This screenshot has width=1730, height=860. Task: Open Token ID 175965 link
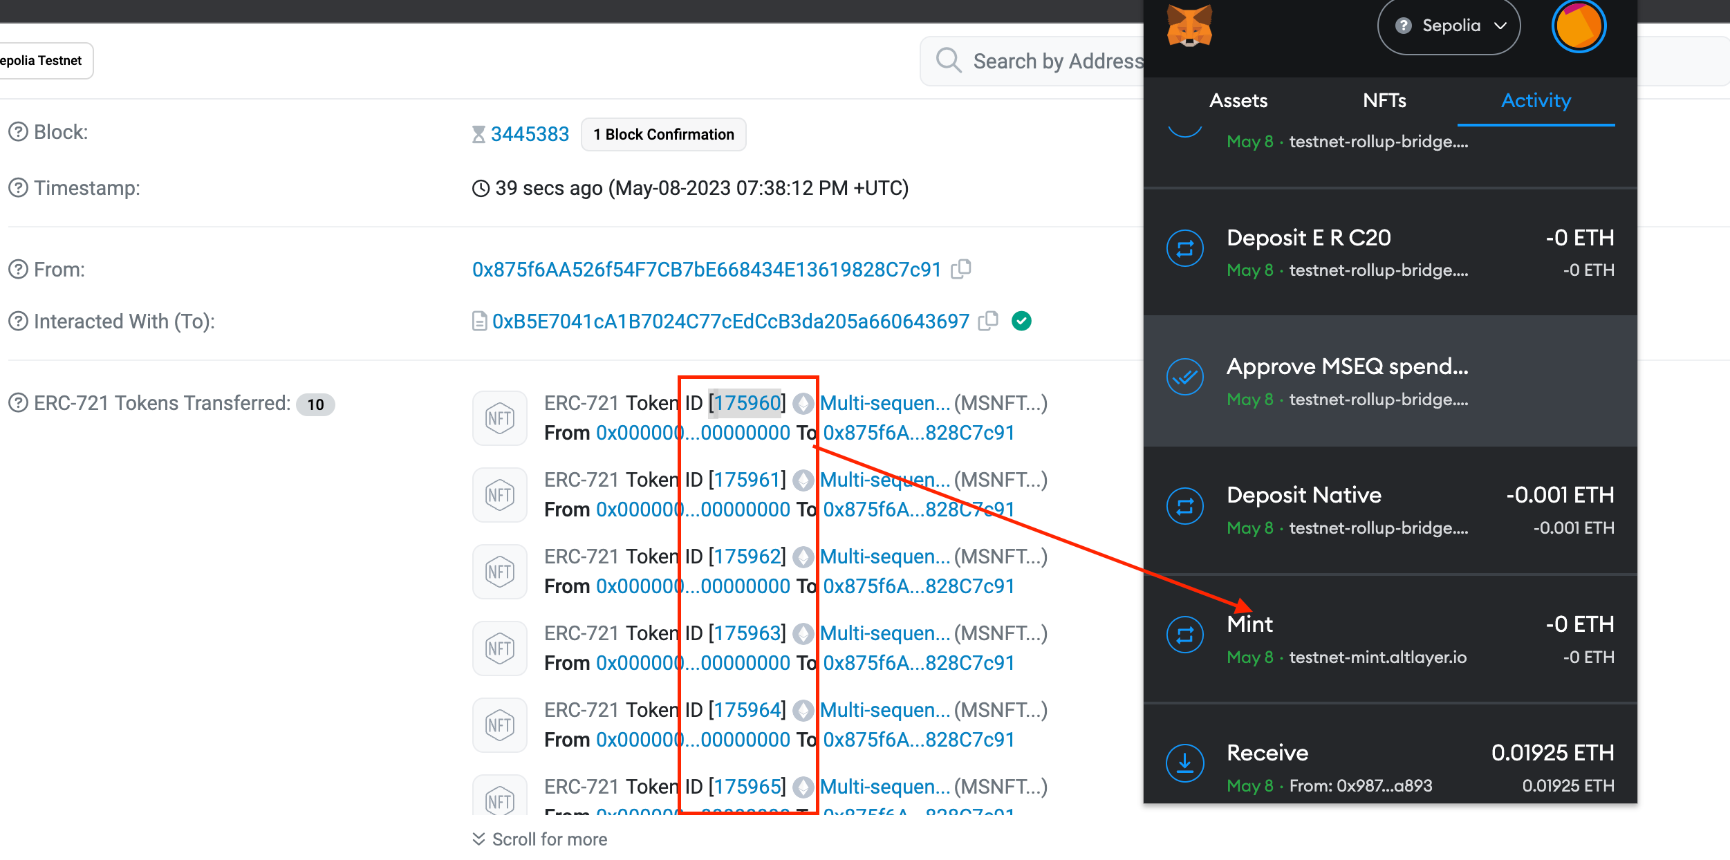point(747,787)
